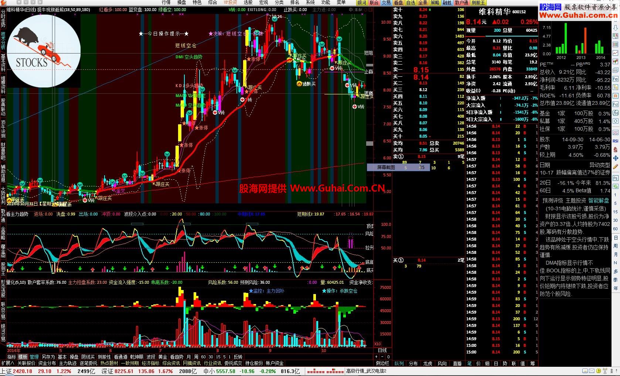Open the 系统 top menu
Viewport: 620px width, 376px height.
click(x=310, y=3)
